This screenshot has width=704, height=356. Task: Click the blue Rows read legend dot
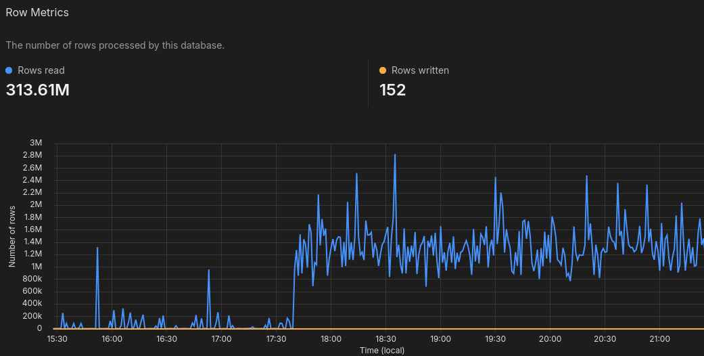tap(9, 70)
